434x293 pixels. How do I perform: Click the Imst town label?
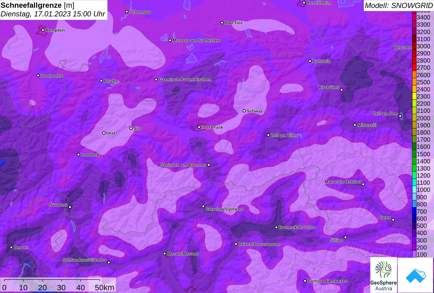(111, 133)
